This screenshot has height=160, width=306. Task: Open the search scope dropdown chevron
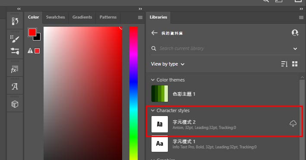[295, 49]
